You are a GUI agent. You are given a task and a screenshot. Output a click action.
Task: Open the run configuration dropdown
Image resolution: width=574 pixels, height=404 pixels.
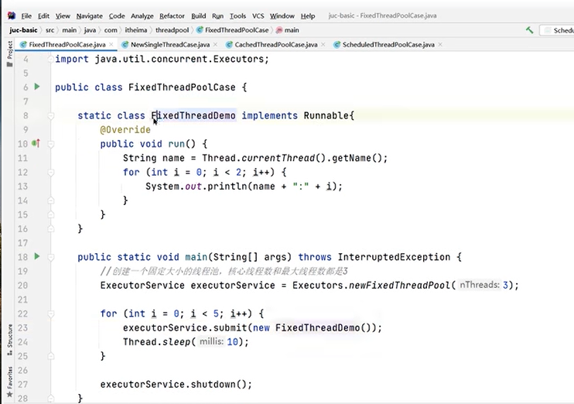pos(557,30)
